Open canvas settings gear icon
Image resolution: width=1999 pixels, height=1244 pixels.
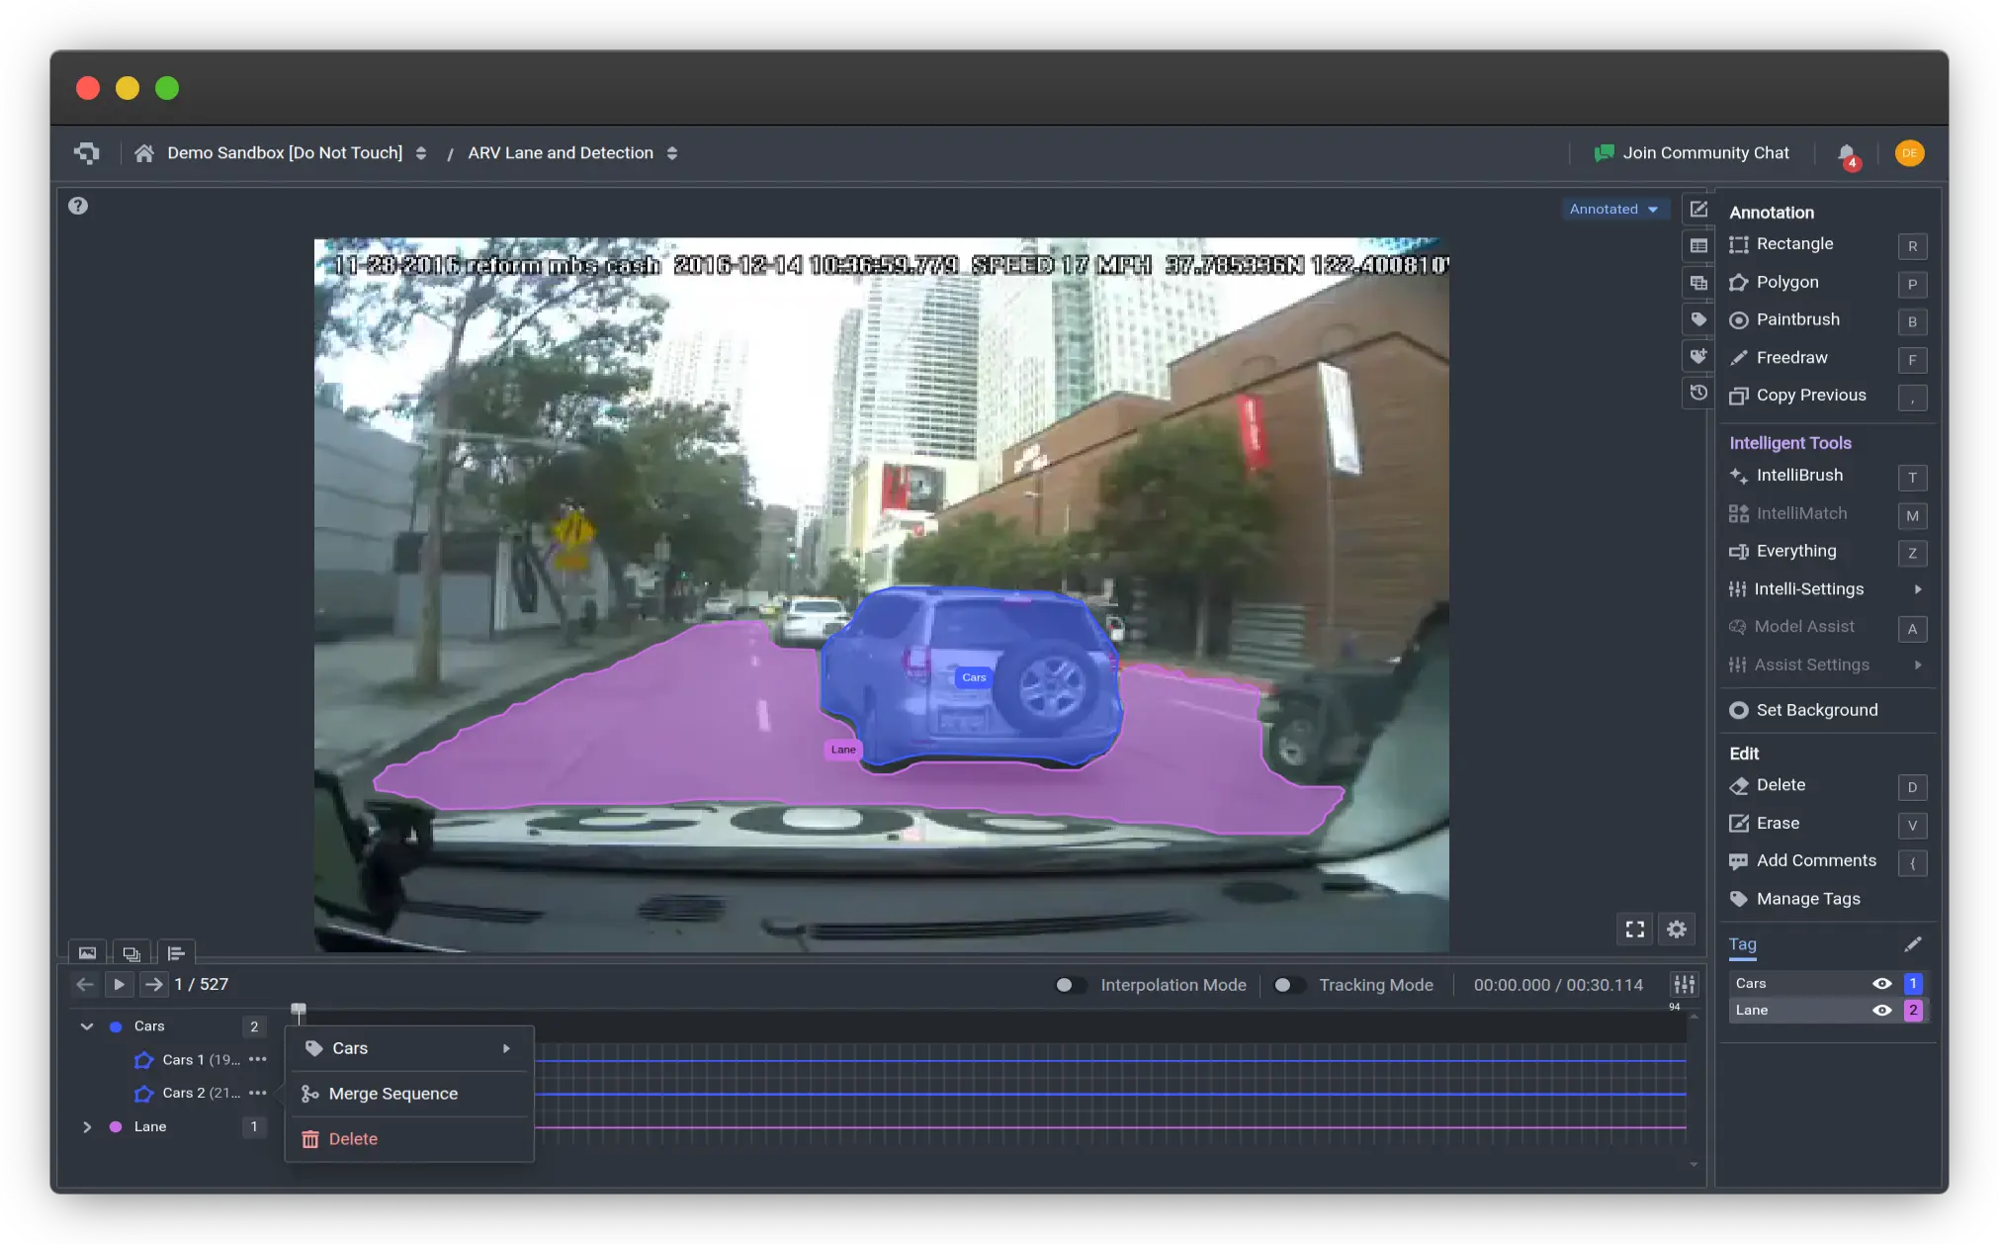1677,930
